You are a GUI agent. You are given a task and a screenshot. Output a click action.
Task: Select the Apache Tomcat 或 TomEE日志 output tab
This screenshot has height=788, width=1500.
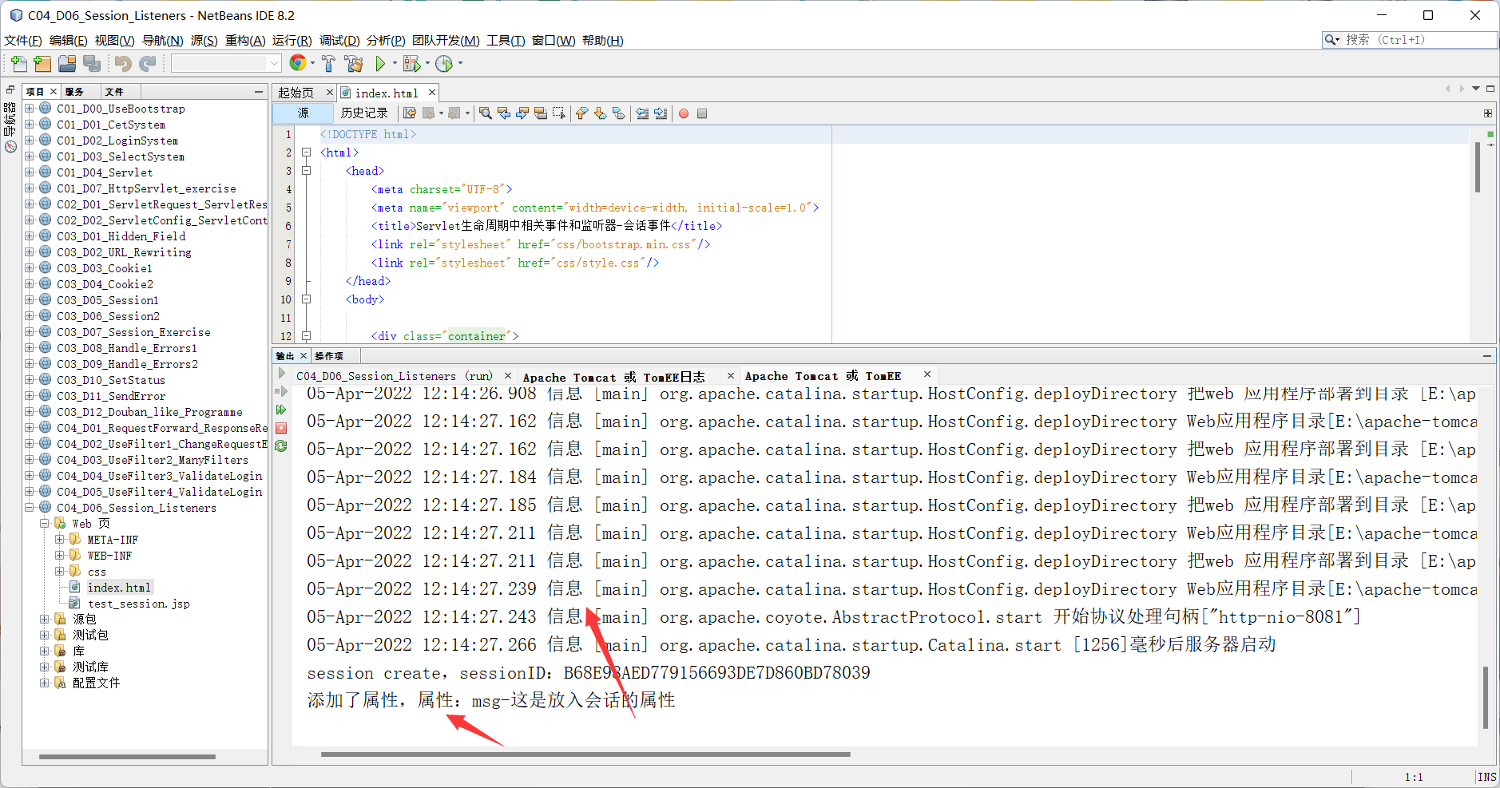613,377
